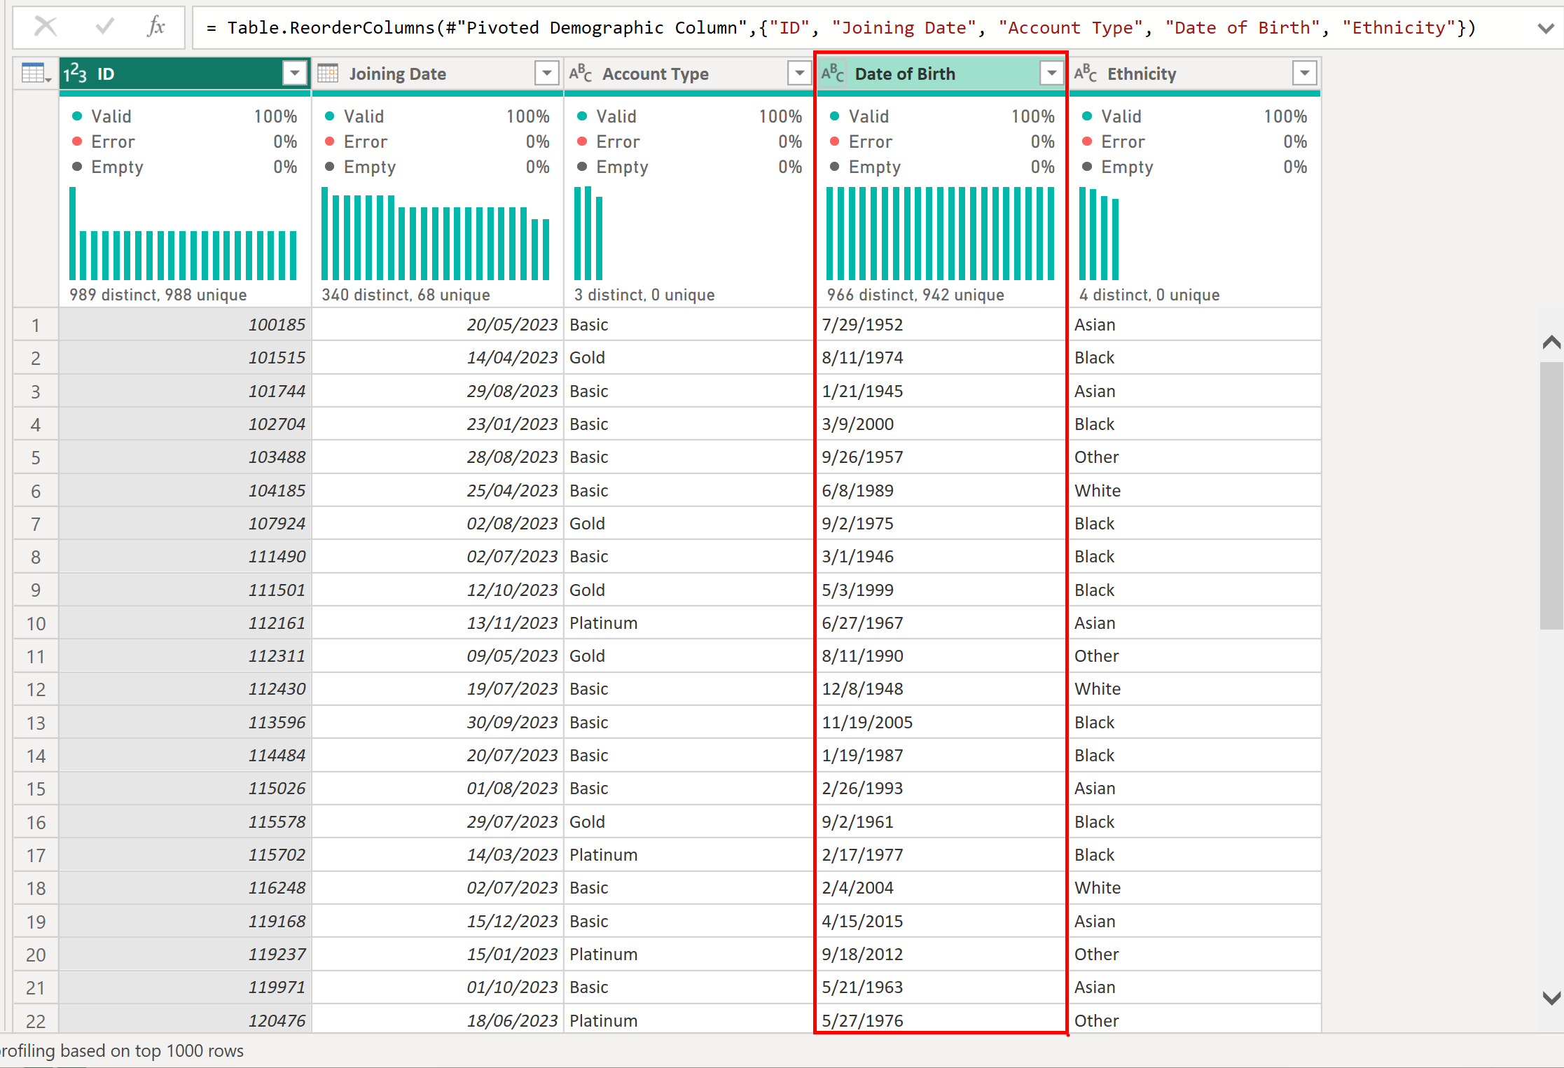Click the fx insert step icon

(x=155, y=27)
